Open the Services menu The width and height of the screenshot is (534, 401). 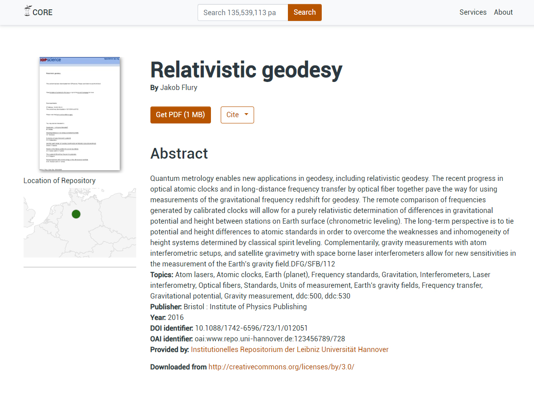(473, 12)
